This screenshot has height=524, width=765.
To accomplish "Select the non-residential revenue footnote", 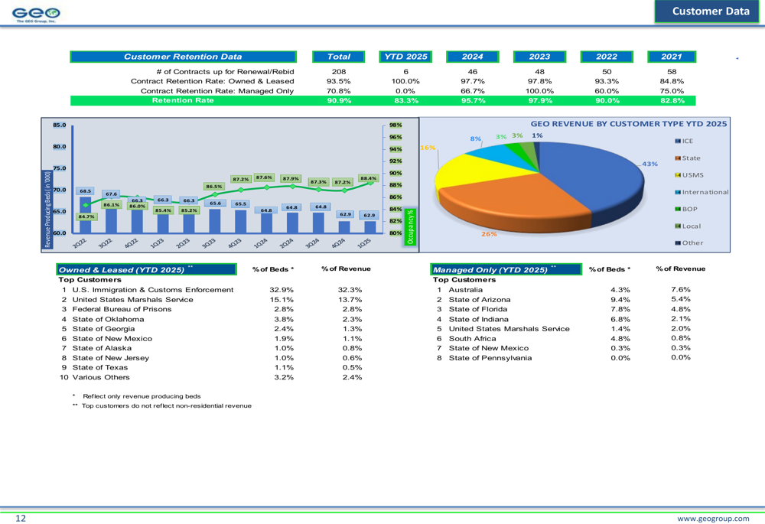I will 166,406.
